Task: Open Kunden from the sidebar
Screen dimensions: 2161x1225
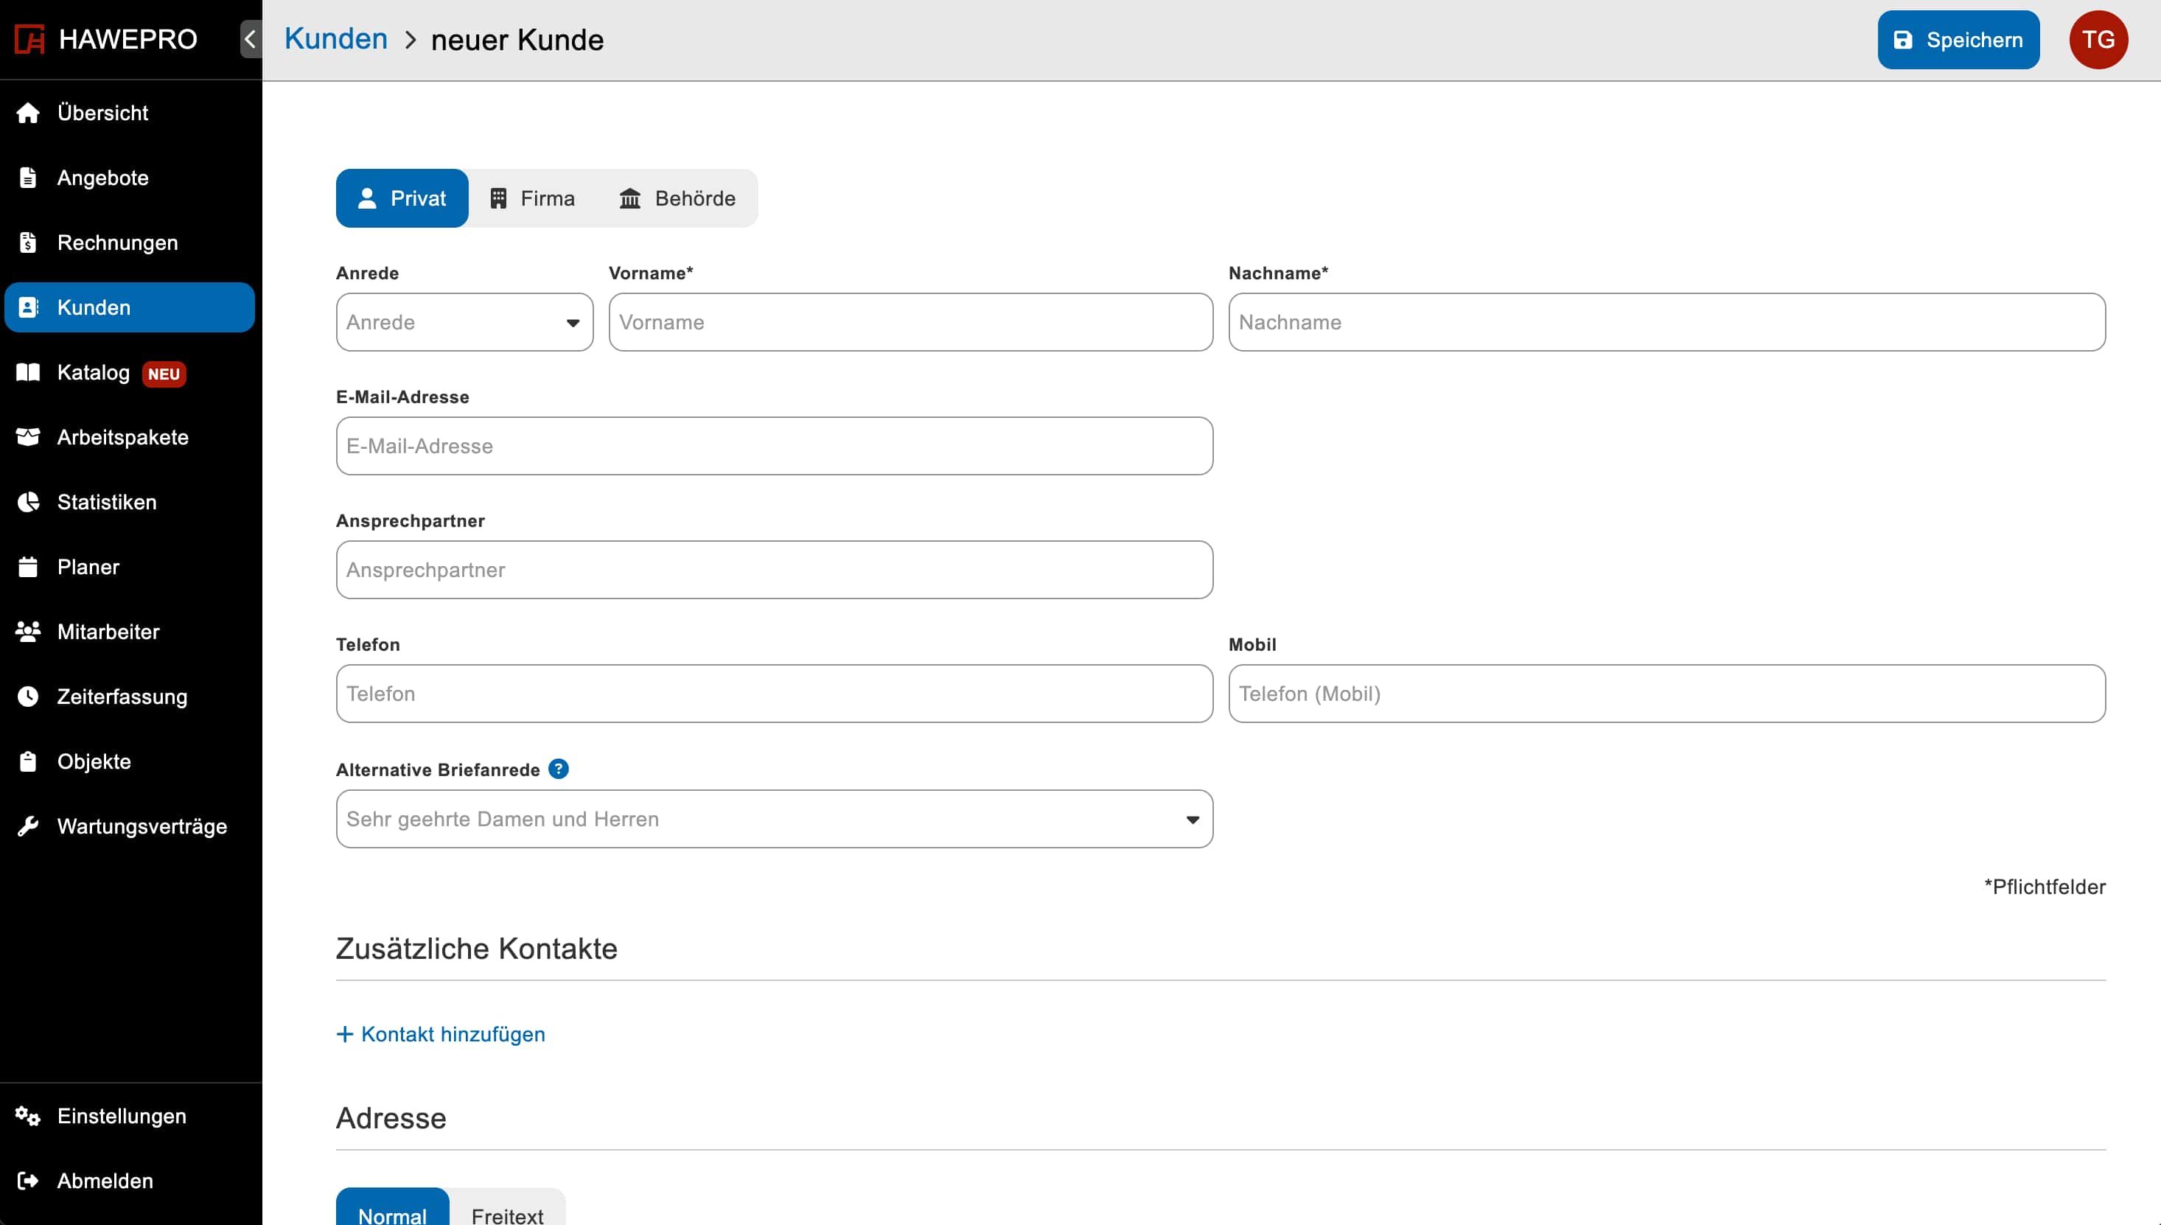Action: 94,307
